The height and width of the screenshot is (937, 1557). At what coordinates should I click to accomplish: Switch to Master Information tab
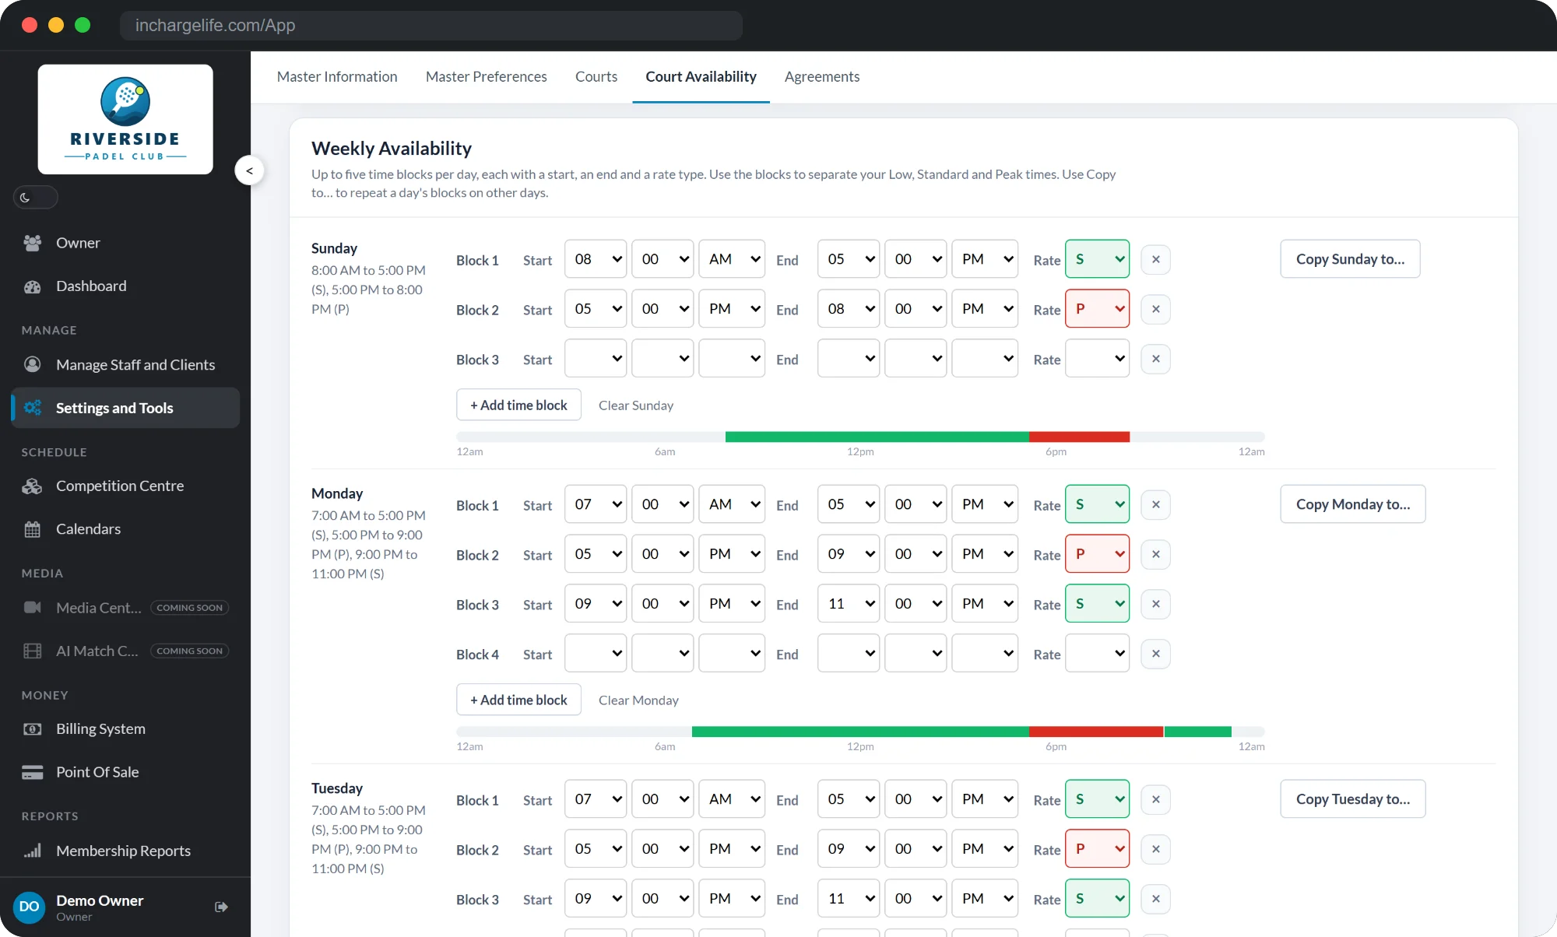pyautogui.click(x=337, y=76)
